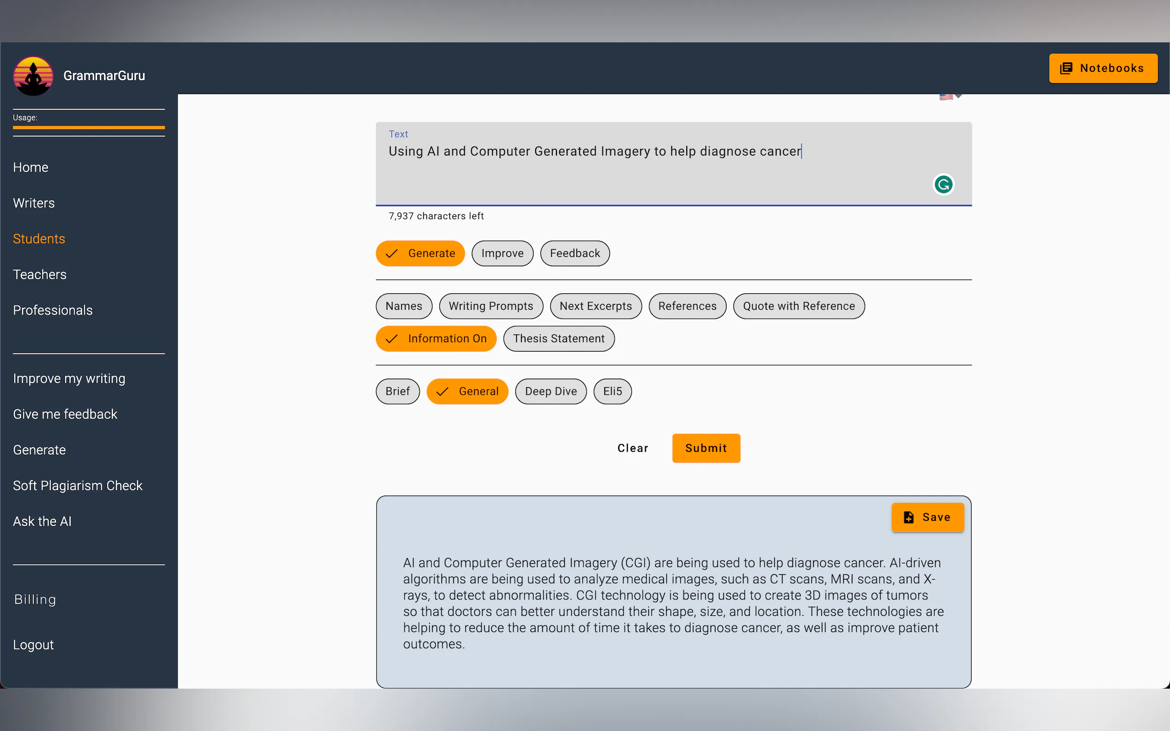This screenshot has width=1170, height=731.
Task: Go to Soft Plagiarism Check
Action: tap(77, 485)
